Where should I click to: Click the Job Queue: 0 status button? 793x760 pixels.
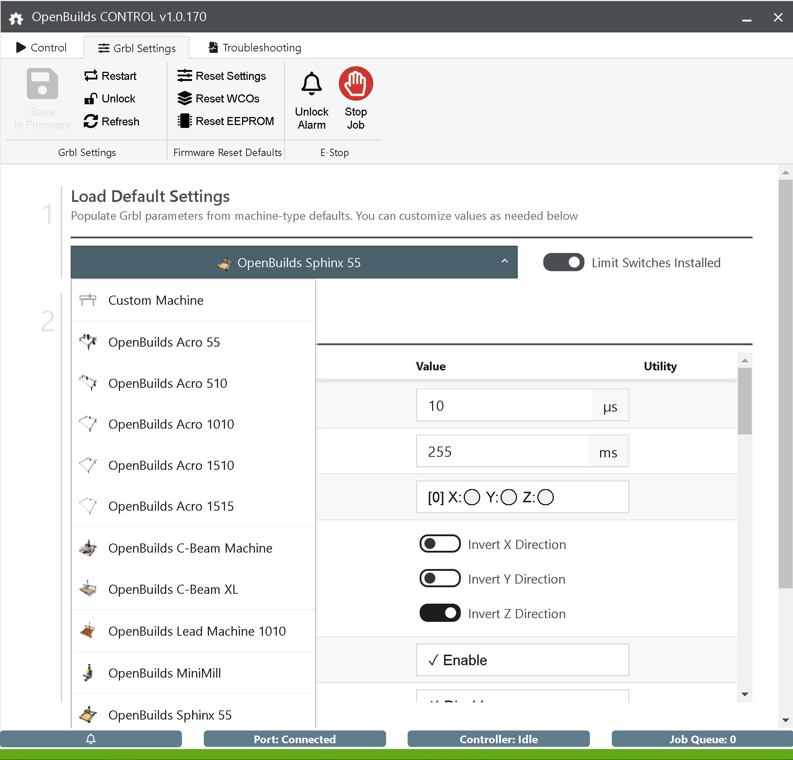702,739
